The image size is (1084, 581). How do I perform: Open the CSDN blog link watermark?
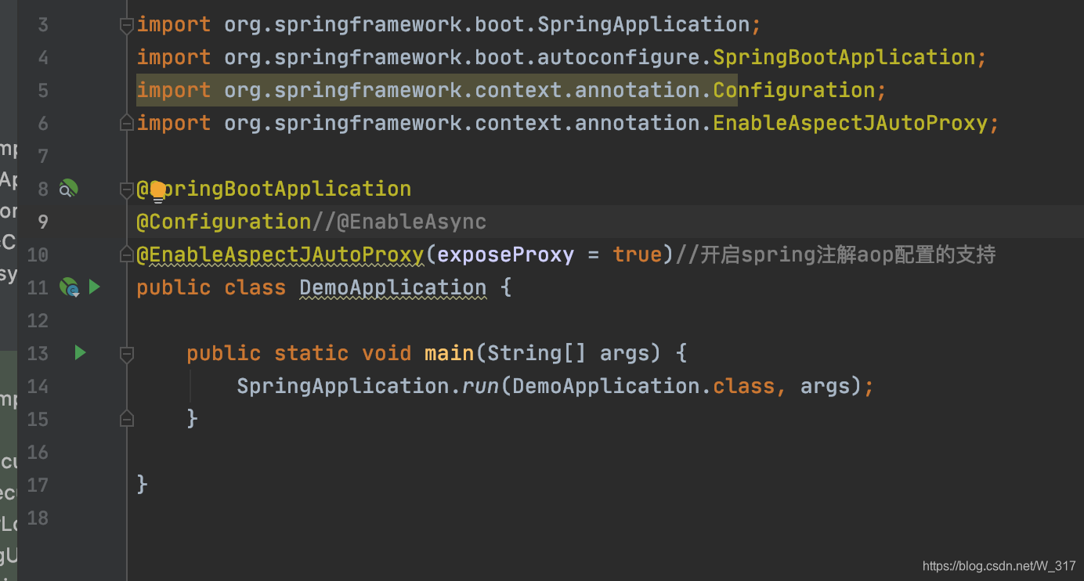click(999, 565)
